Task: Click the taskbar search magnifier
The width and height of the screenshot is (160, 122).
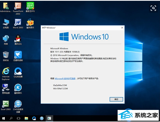Action: pos(11,118)
